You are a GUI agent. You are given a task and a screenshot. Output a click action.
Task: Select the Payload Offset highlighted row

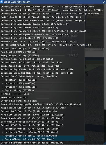pyautogui.click(x=42, y=136)
